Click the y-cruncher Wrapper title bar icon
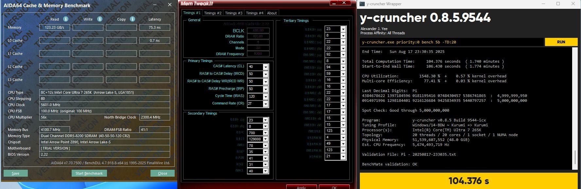 362,4
